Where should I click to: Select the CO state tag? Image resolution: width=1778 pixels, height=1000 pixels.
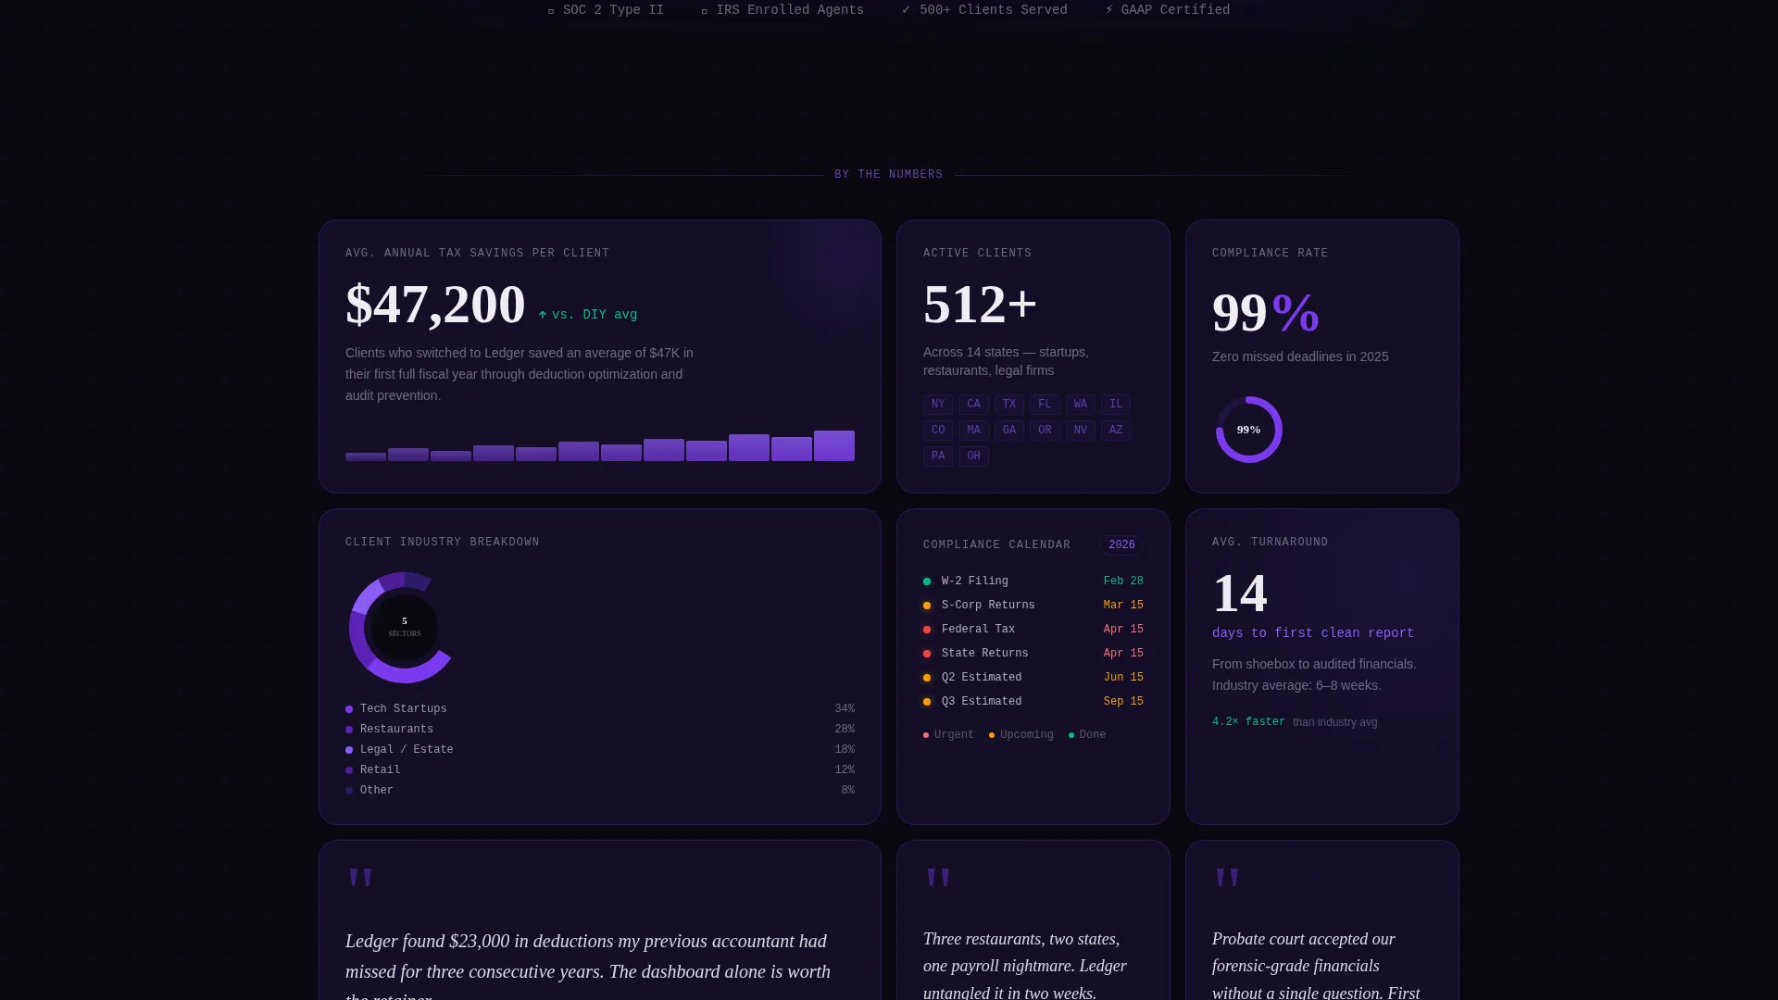click(938, 431)
